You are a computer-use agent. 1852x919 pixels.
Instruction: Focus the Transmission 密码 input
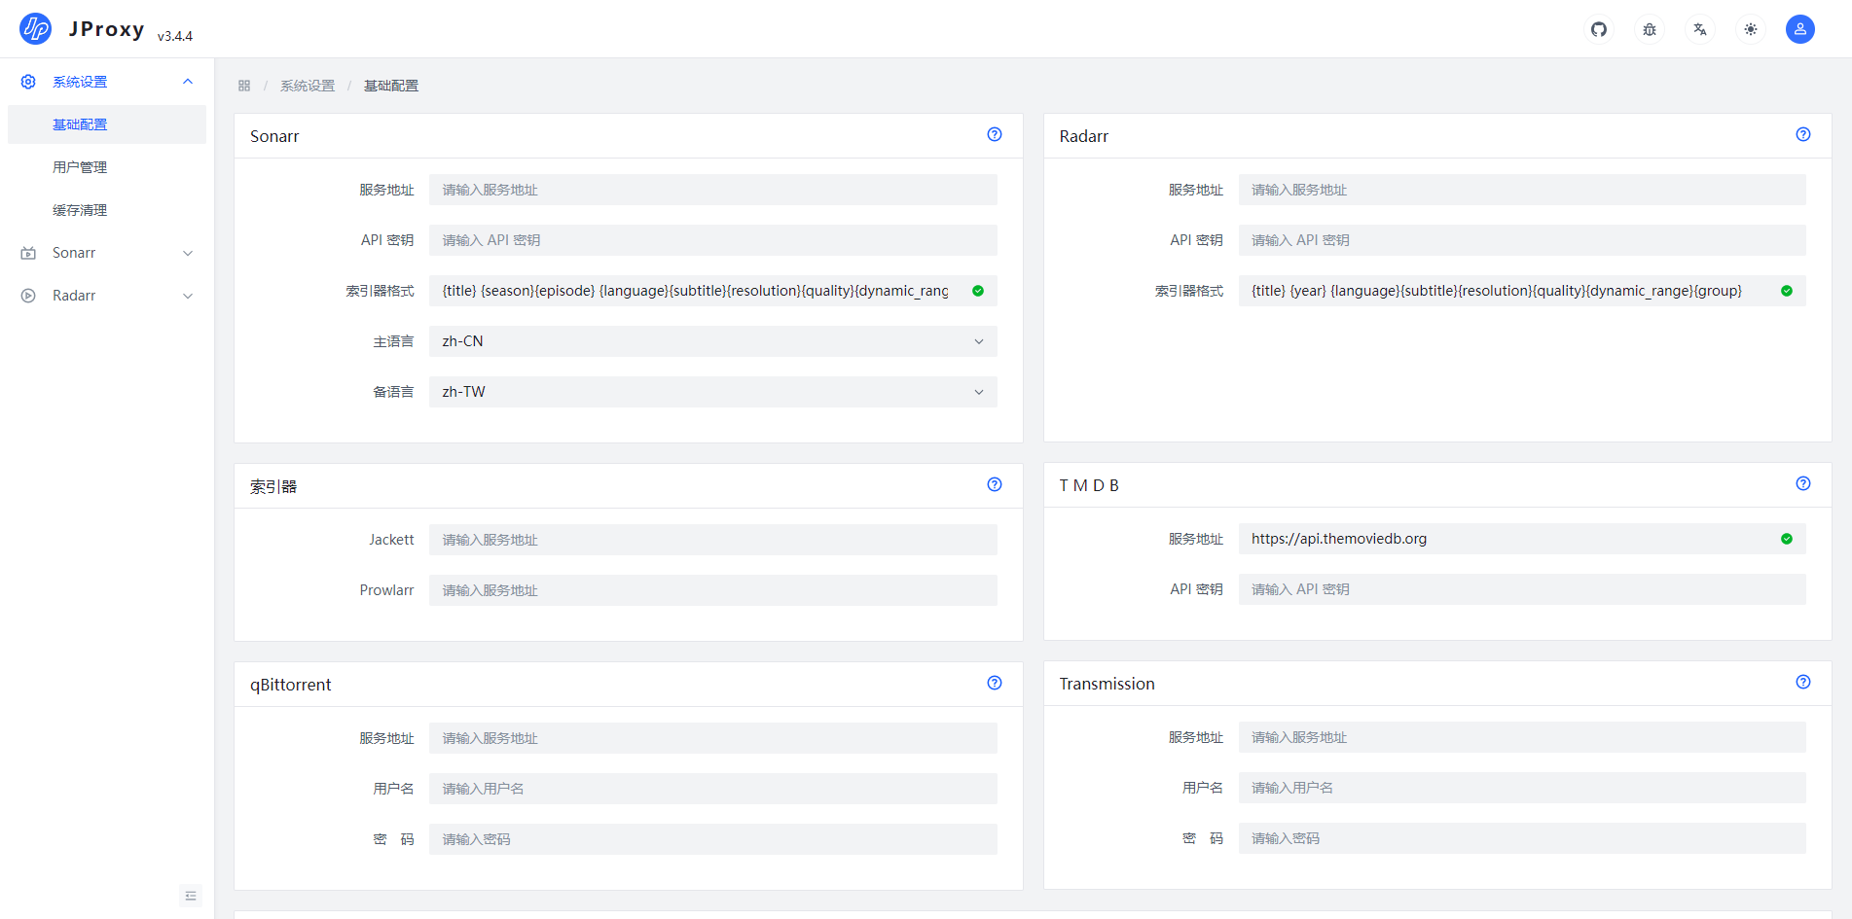tap(1522, 838)
